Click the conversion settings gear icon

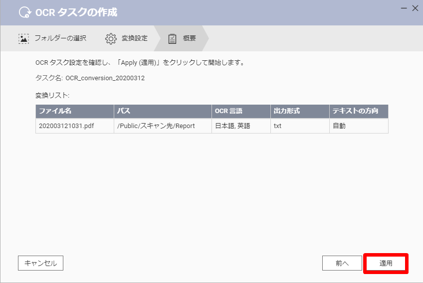(x=111, y=38)
